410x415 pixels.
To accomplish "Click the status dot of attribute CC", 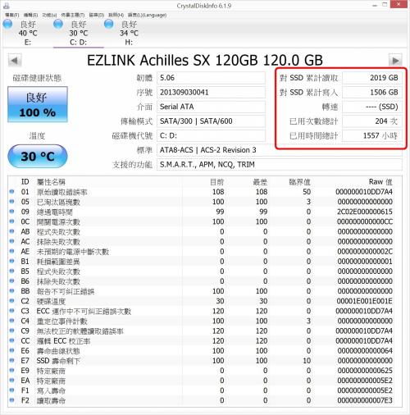I will [x=11, y=340].
